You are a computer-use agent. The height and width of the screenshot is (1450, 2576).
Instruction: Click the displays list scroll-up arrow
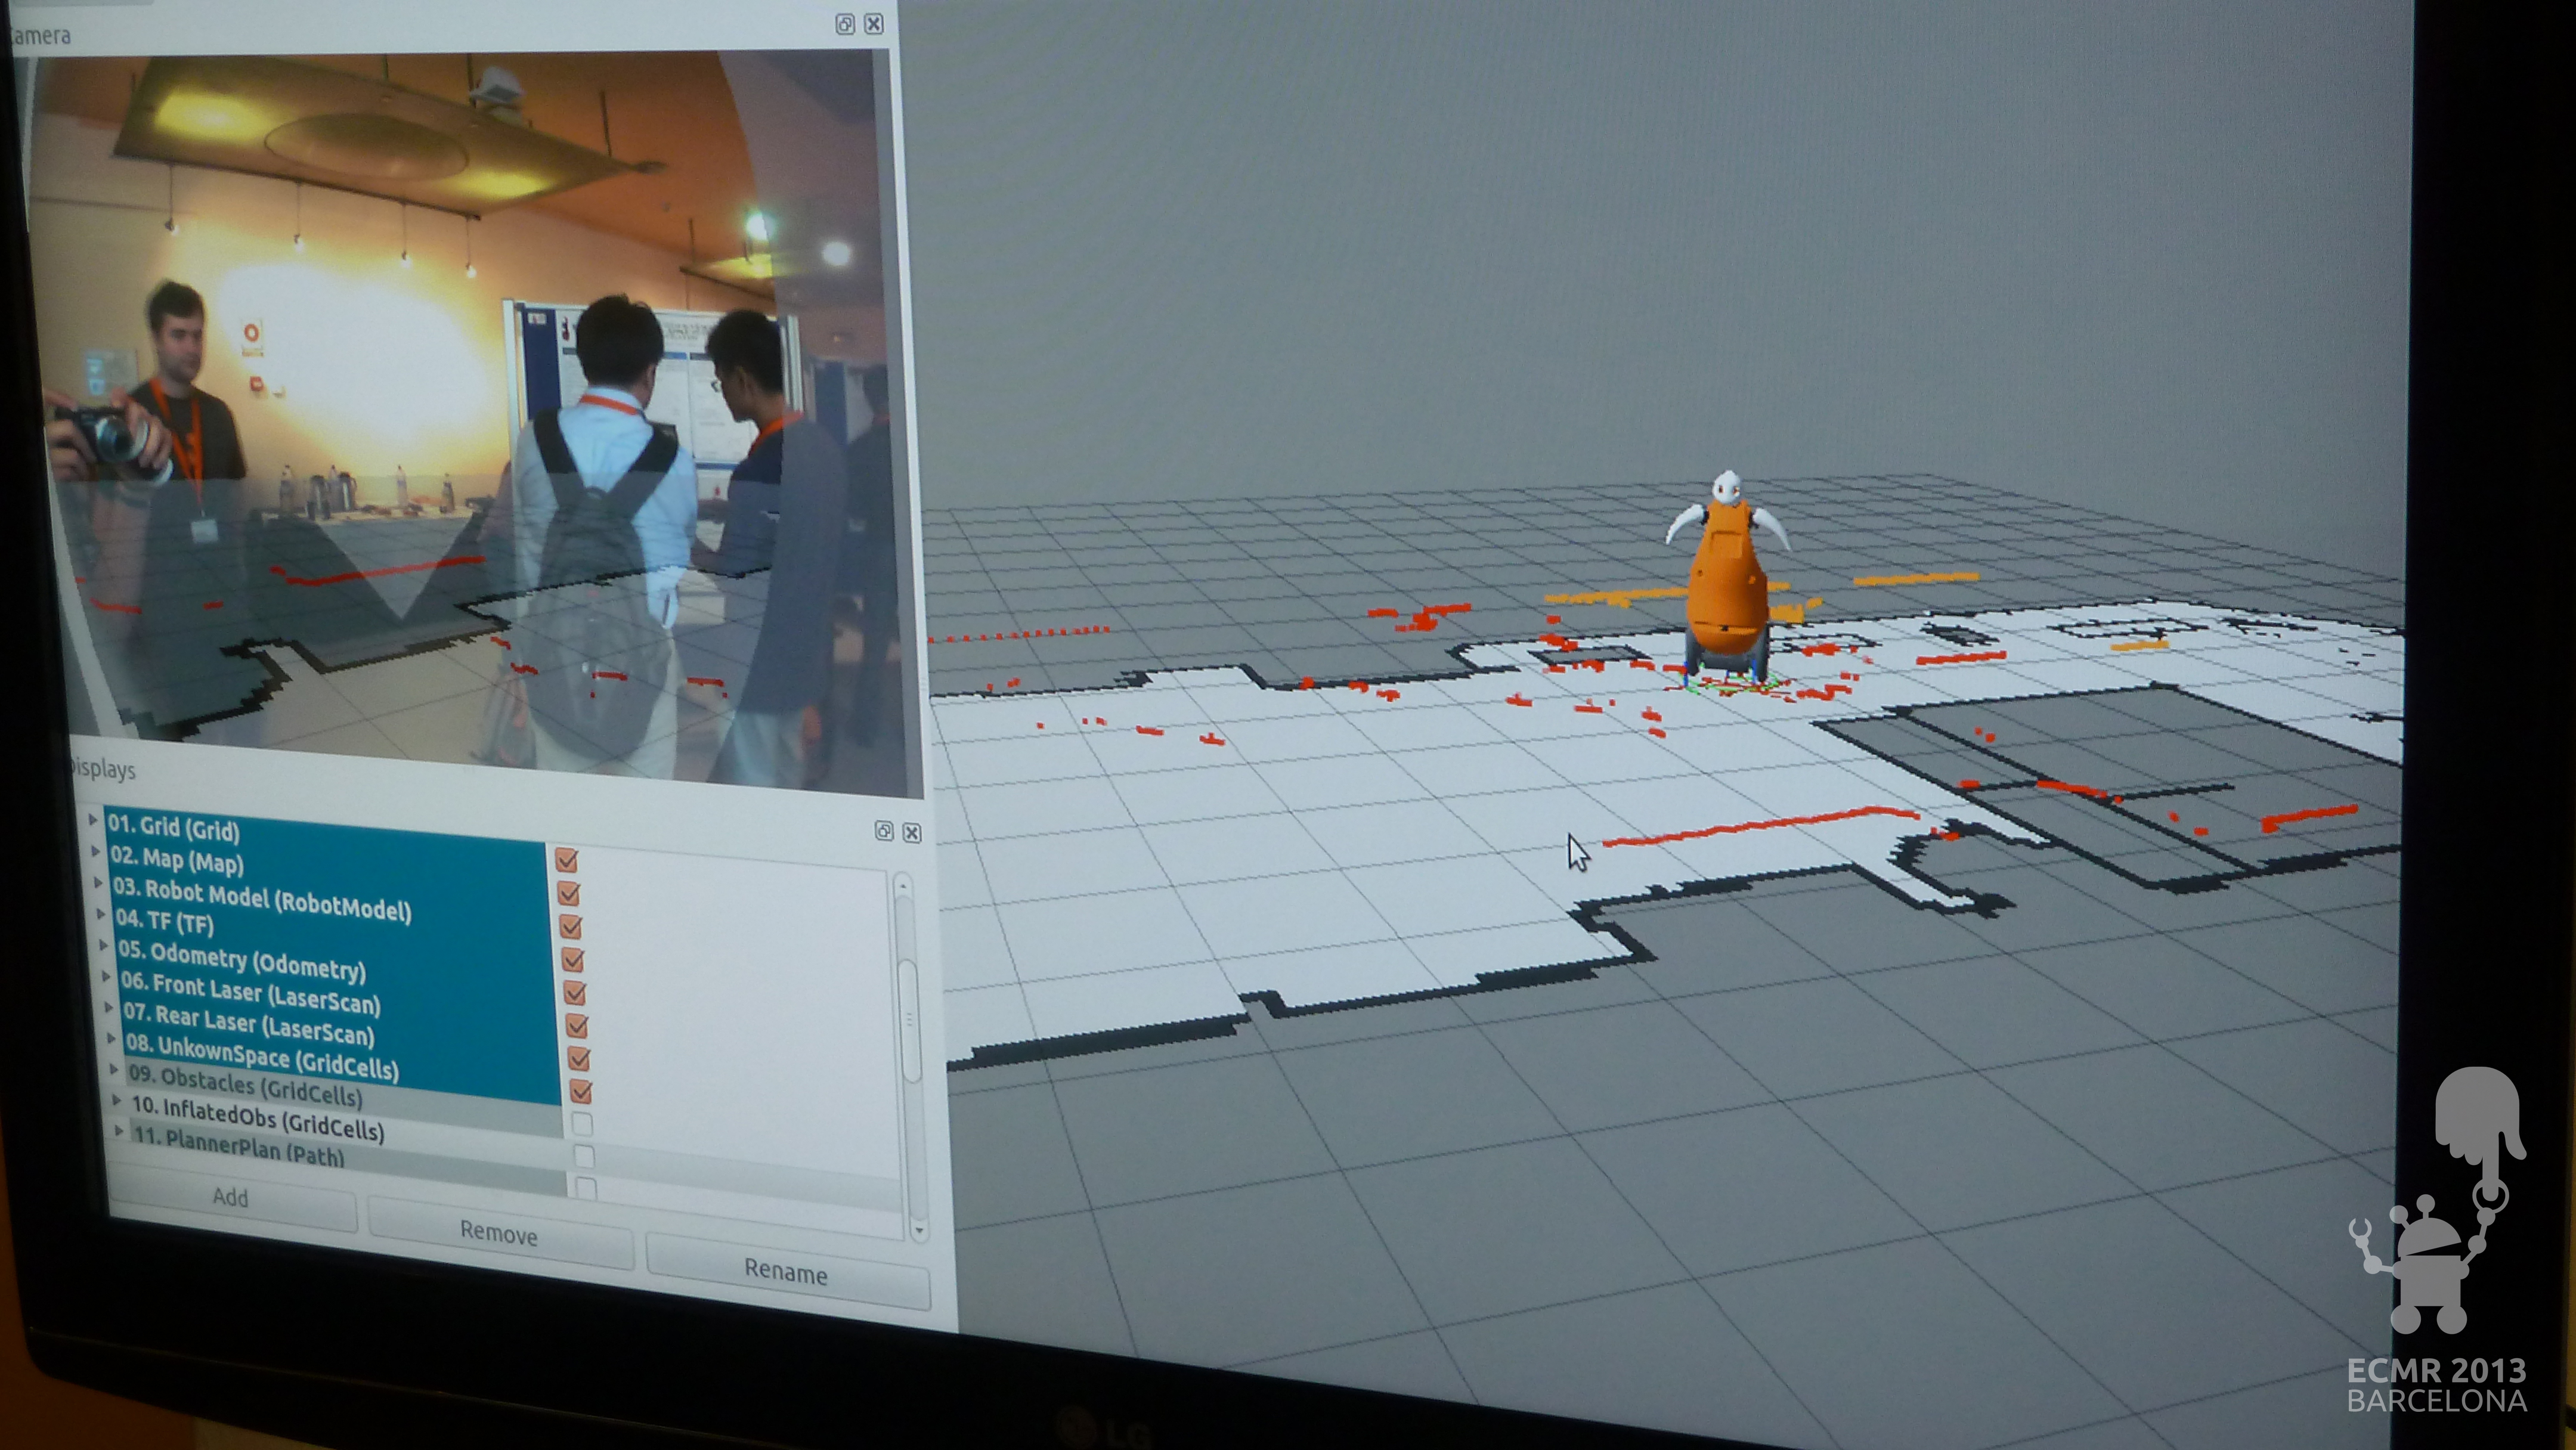902,886
